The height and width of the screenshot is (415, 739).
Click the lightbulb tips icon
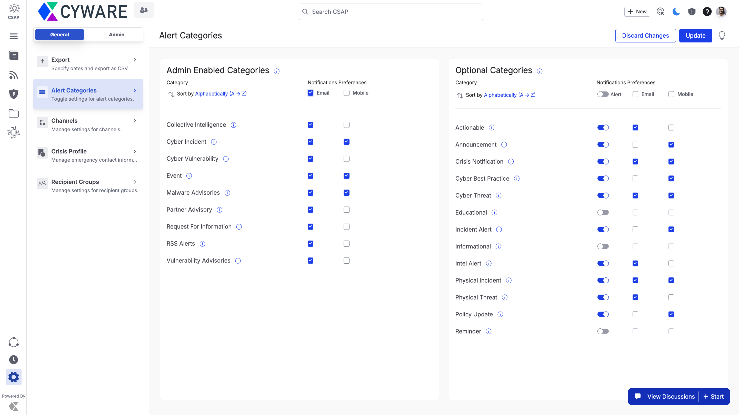722,36
